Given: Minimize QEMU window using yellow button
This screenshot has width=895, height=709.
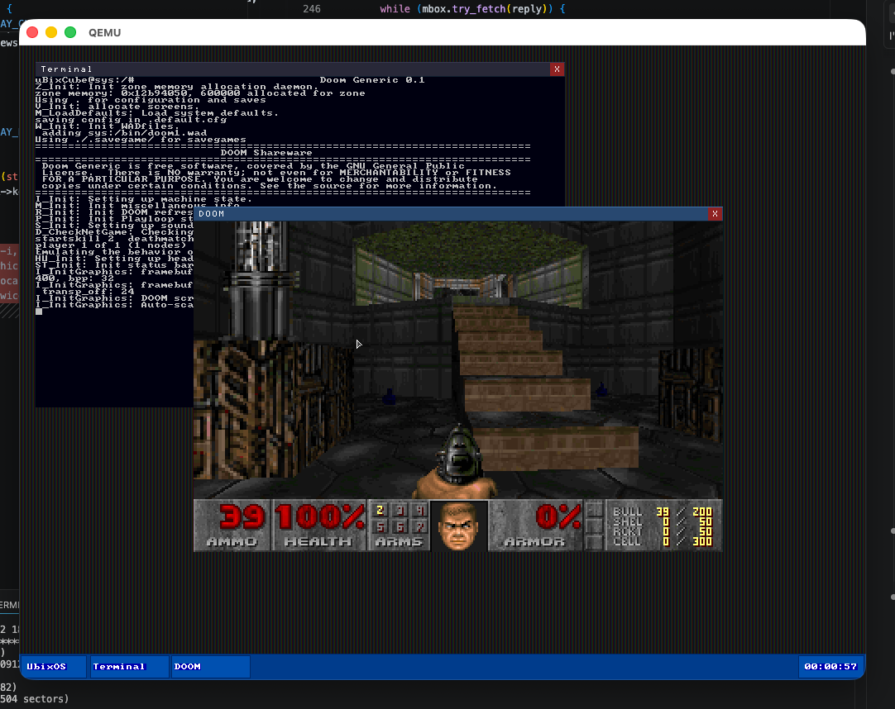Looking at the screenshot, I should [51, 32].
